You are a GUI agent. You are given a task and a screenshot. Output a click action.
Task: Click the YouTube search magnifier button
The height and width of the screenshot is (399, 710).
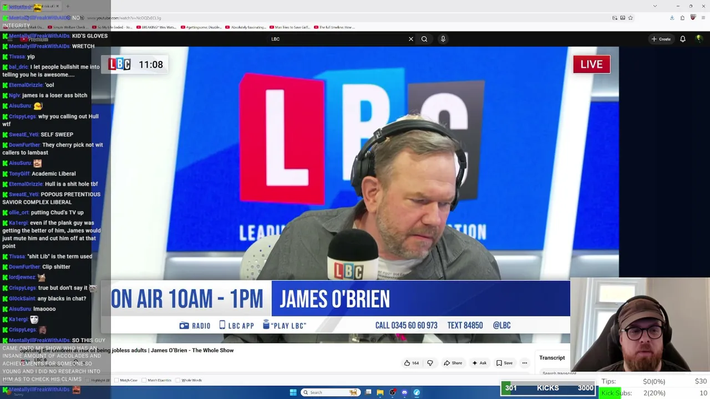pyautogui.click(x=424, y=39)
